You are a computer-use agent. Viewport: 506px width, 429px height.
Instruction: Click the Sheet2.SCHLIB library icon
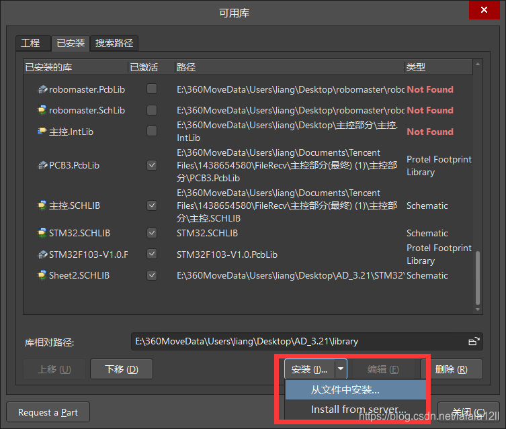(x=42, y=275)
